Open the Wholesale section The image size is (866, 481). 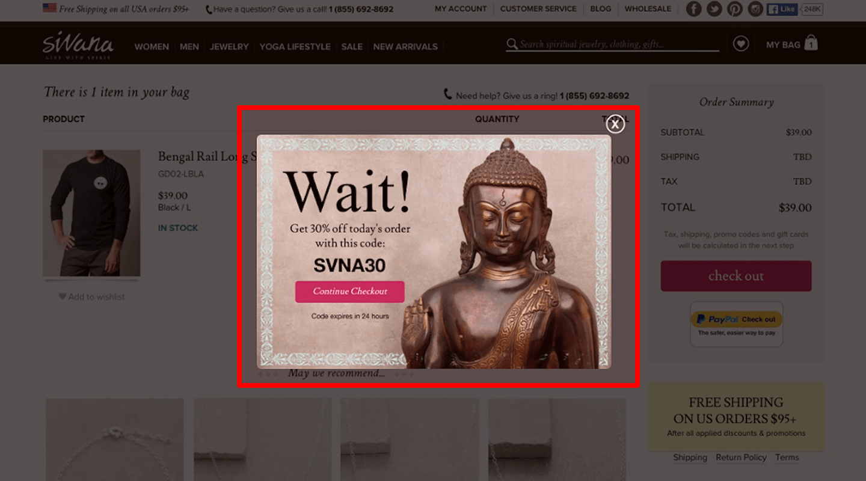(648, 9)
